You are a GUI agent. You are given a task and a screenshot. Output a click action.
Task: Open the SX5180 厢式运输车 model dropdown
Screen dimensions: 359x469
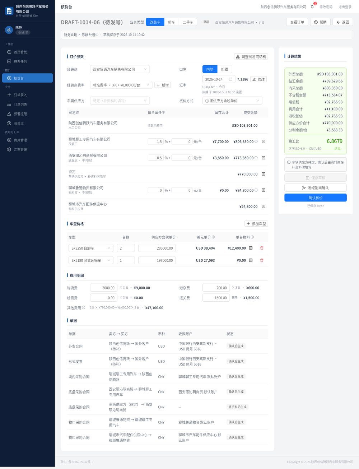pyautogui.click(x=91, y=260)
